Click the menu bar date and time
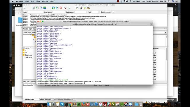The height and width of the screenshot is (107, 190). point(150,1)
